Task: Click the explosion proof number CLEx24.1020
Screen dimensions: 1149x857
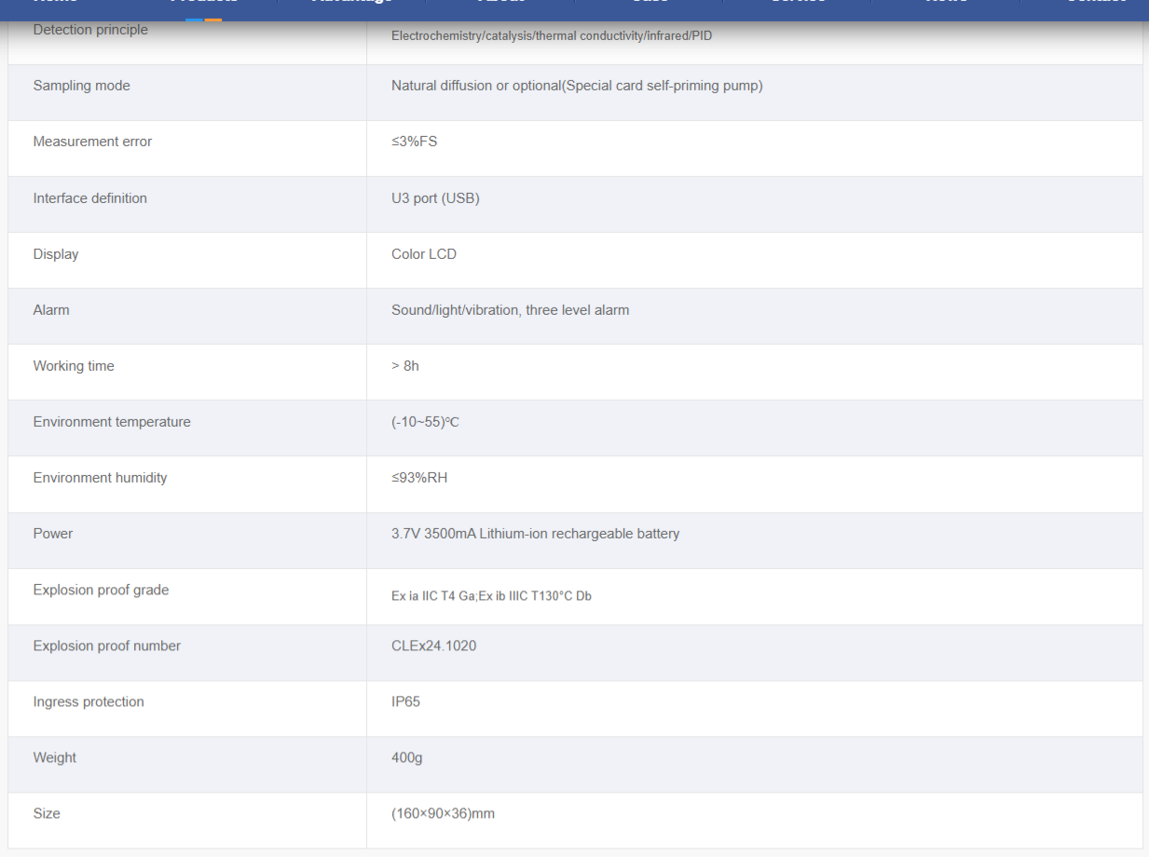Action: tap(433, 646)
